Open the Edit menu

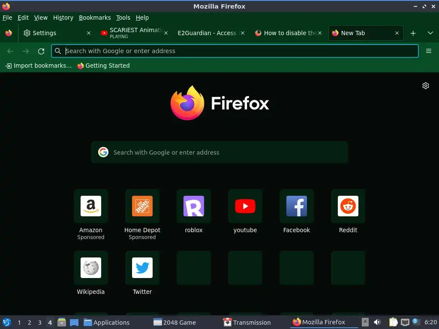click(x=23, y=18)
